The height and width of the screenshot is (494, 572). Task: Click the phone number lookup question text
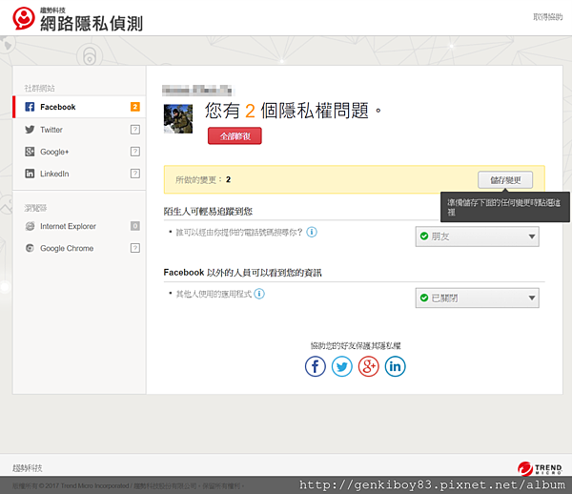[x=239, y=232]
